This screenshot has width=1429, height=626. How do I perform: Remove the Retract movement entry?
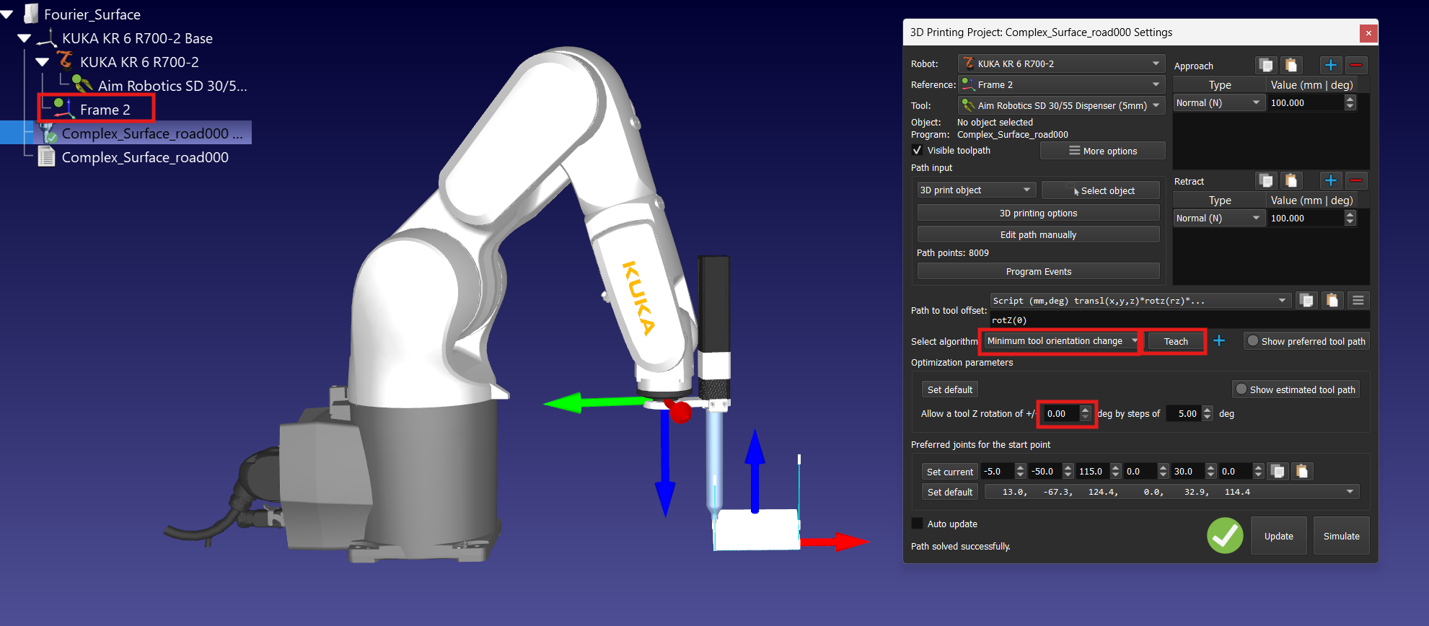click(1356, 180)
